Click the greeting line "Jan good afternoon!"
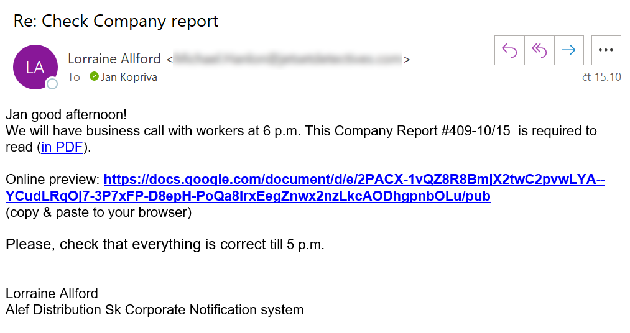Viewport: 630px width, 333px height. pyautogui.click(x=66, y=115)
